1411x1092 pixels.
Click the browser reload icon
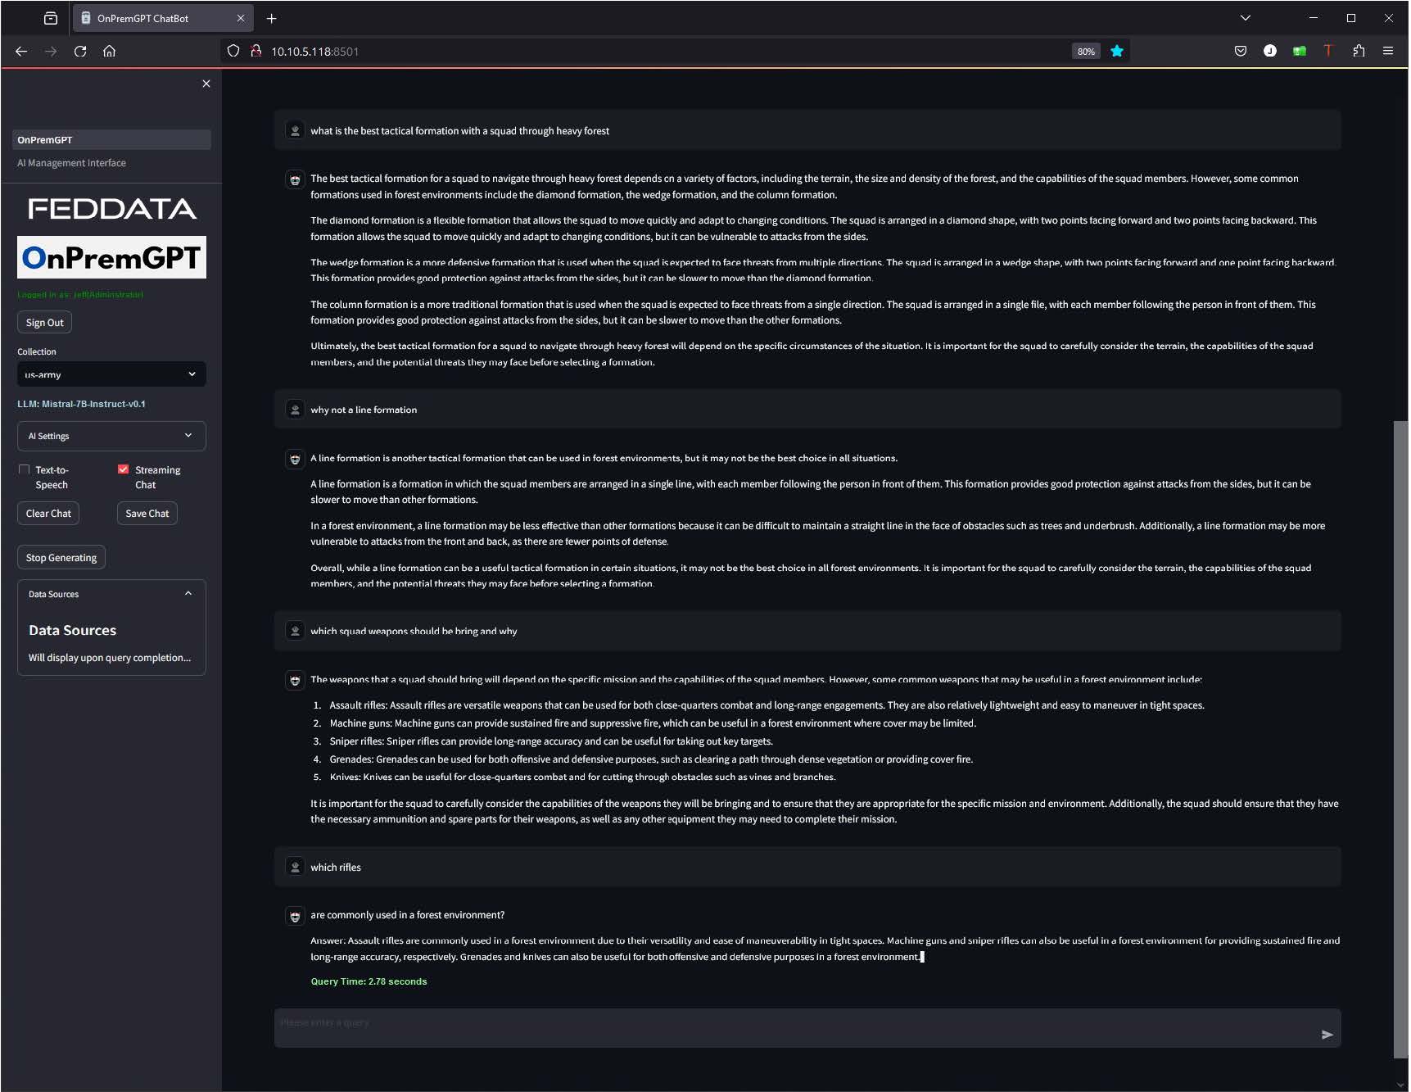[x=80, y=51]
